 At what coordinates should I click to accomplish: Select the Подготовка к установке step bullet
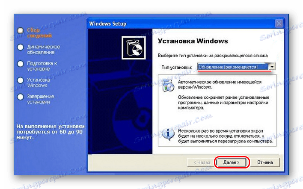(20, 64)
